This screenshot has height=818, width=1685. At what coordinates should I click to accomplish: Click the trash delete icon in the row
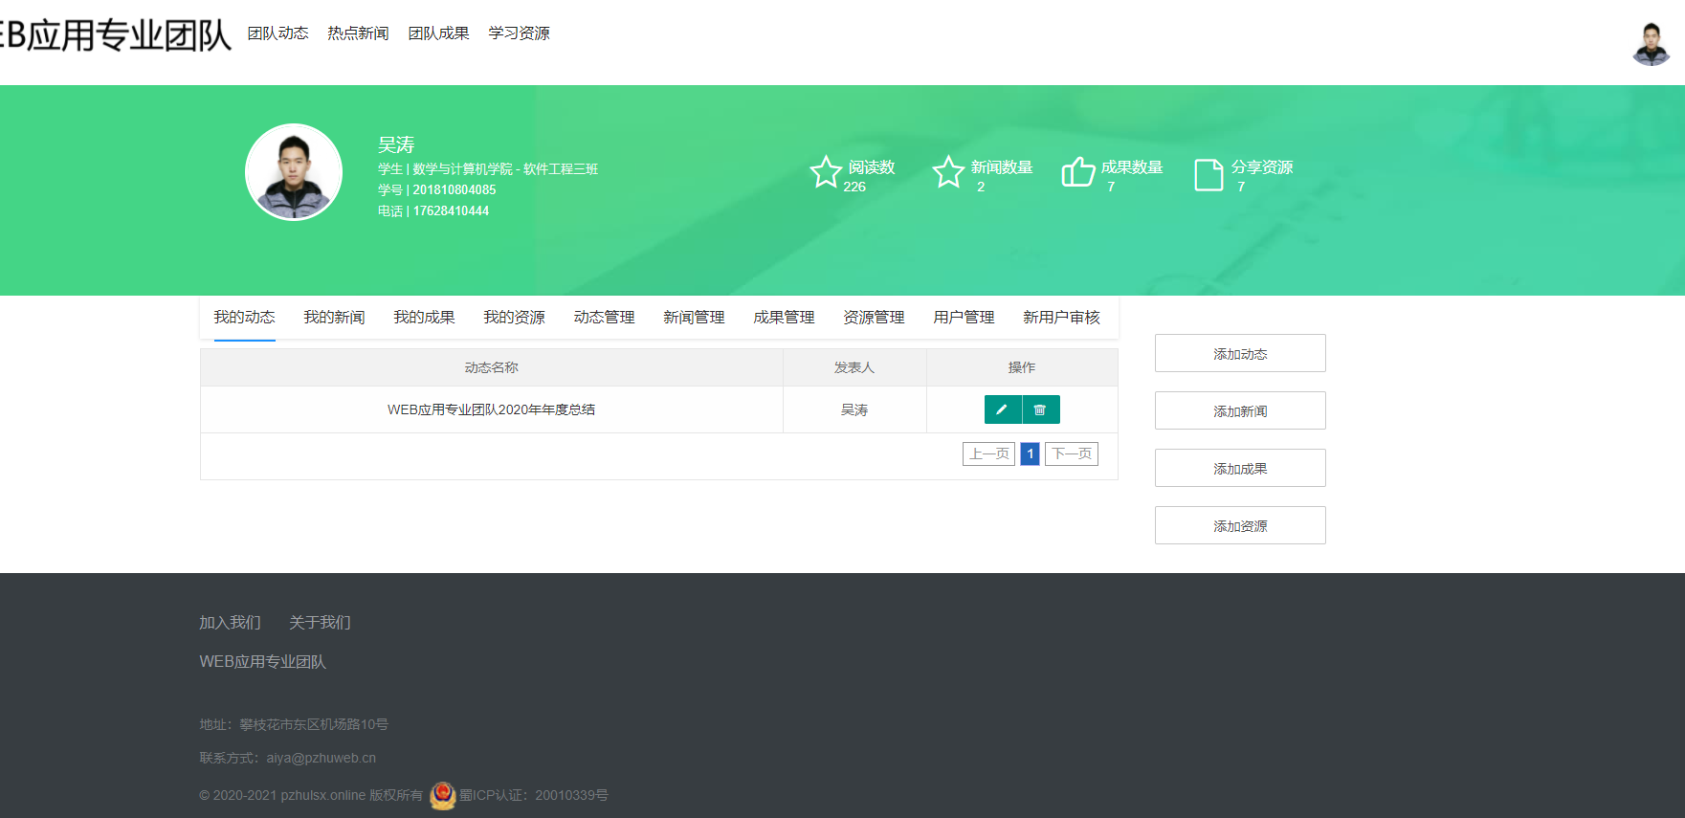pyautogui.click(x=1041, y=409)
